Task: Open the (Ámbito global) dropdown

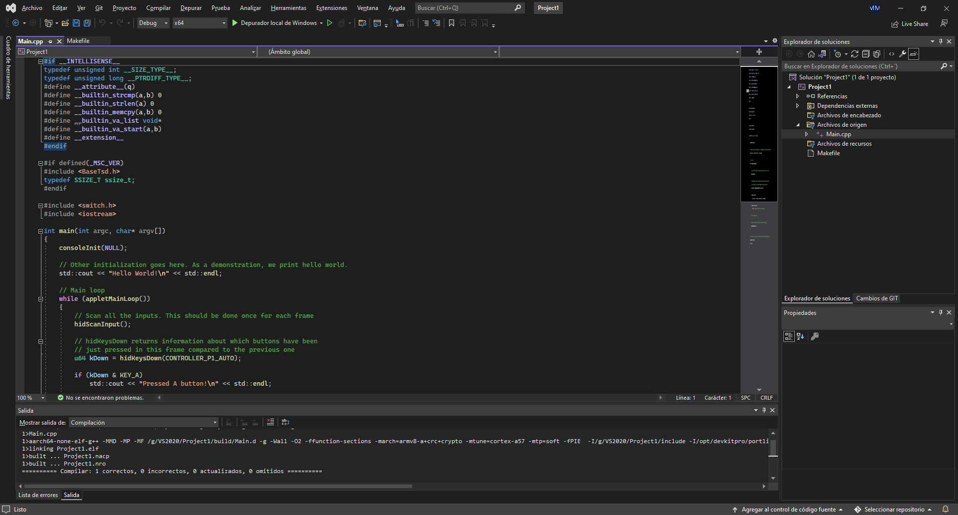Action: point(378,52)
